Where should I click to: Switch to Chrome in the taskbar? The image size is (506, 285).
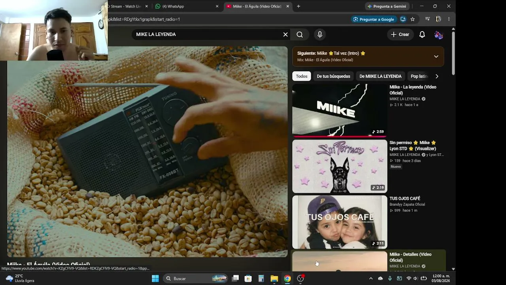287,278
